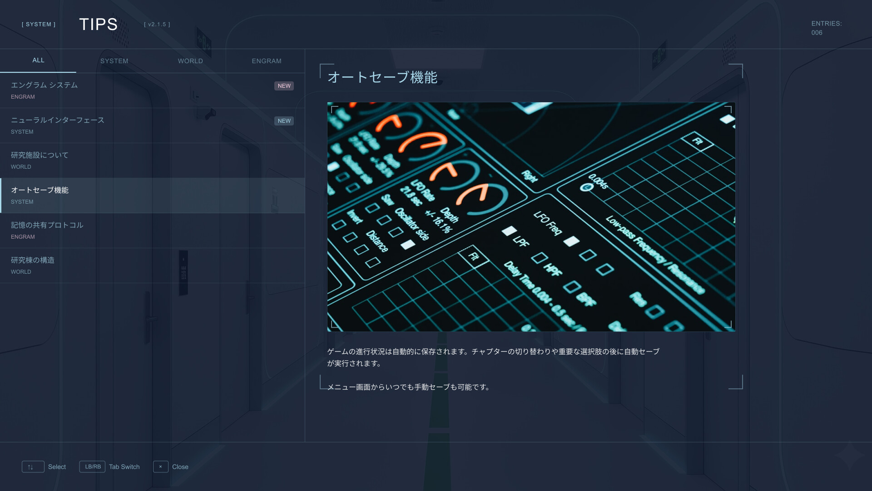The width and height of the screenshot is (872, 491).
Task: Click the NEW badge on ニューラルインターフェース
Action: 284,121
